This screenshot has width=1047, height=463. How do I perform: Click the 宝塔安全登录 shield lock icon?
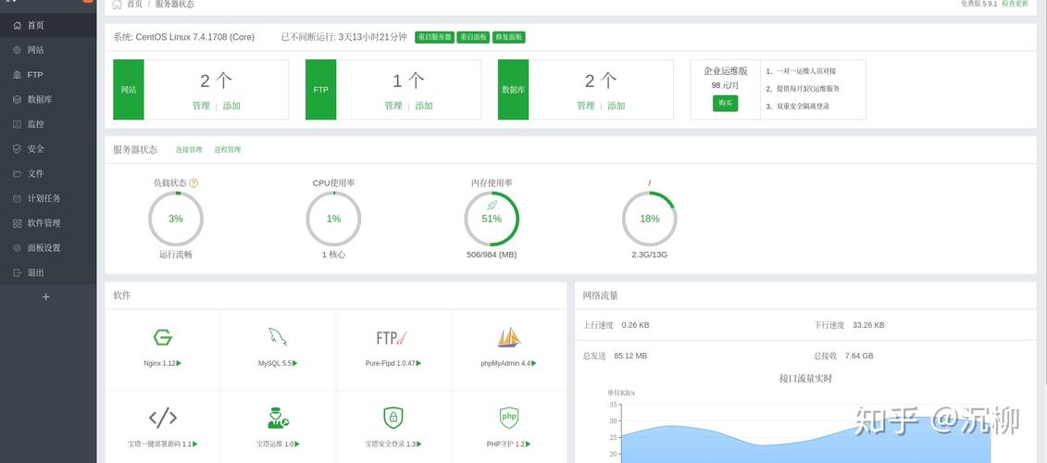click(x=393, y=418)
